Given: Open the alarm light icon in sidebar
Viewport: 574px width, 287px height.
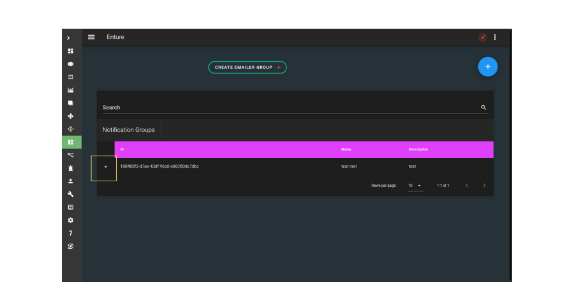Looking at the screenshot, I should [x=71, y=168].
